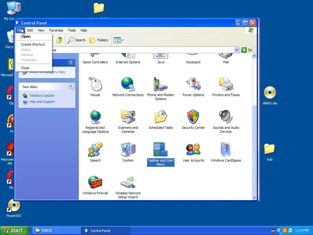Screen dimensions: 313x235
Task: Click the Start button
Action: coord(15,230)
